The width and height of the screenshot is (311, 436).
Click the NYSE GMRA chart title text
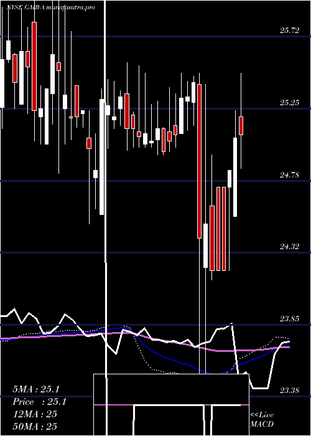click(x=51, y=7)
